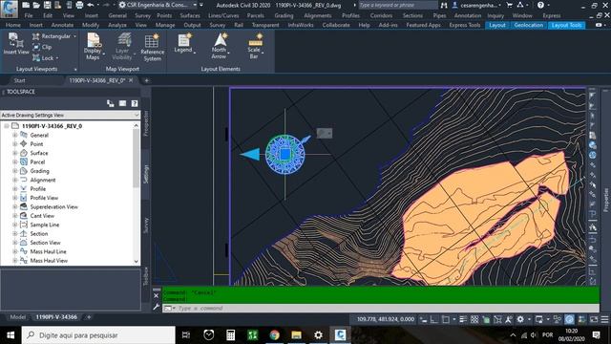Click the workspace switching gear icon
611x344 pixels.
(x=520, y=319)
